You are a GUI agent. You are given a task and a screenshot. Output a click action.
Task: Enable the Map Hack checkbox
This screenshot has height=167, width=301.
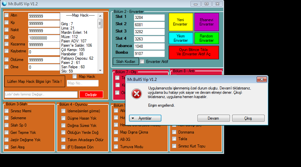pos(75,77)
